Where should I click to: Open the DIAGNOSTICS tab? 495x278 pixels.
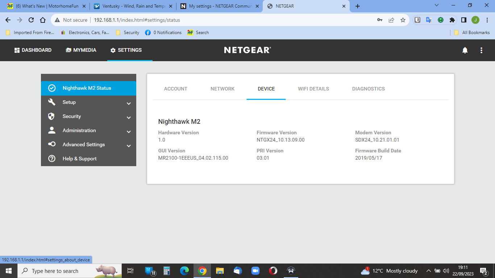[368, 89]
